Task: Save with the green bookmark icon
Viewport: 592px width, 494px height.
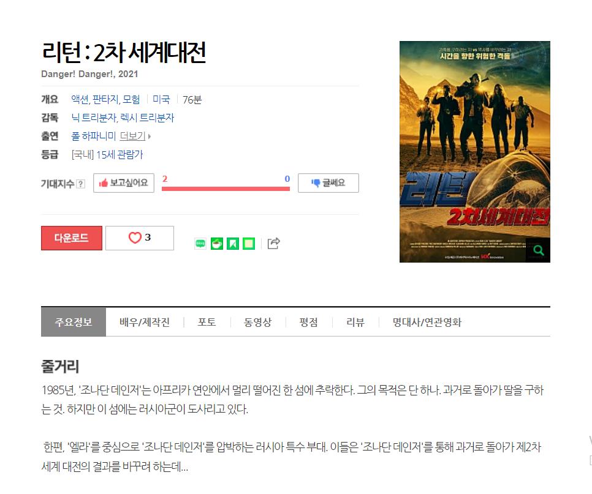Action: tap(233, 244)
